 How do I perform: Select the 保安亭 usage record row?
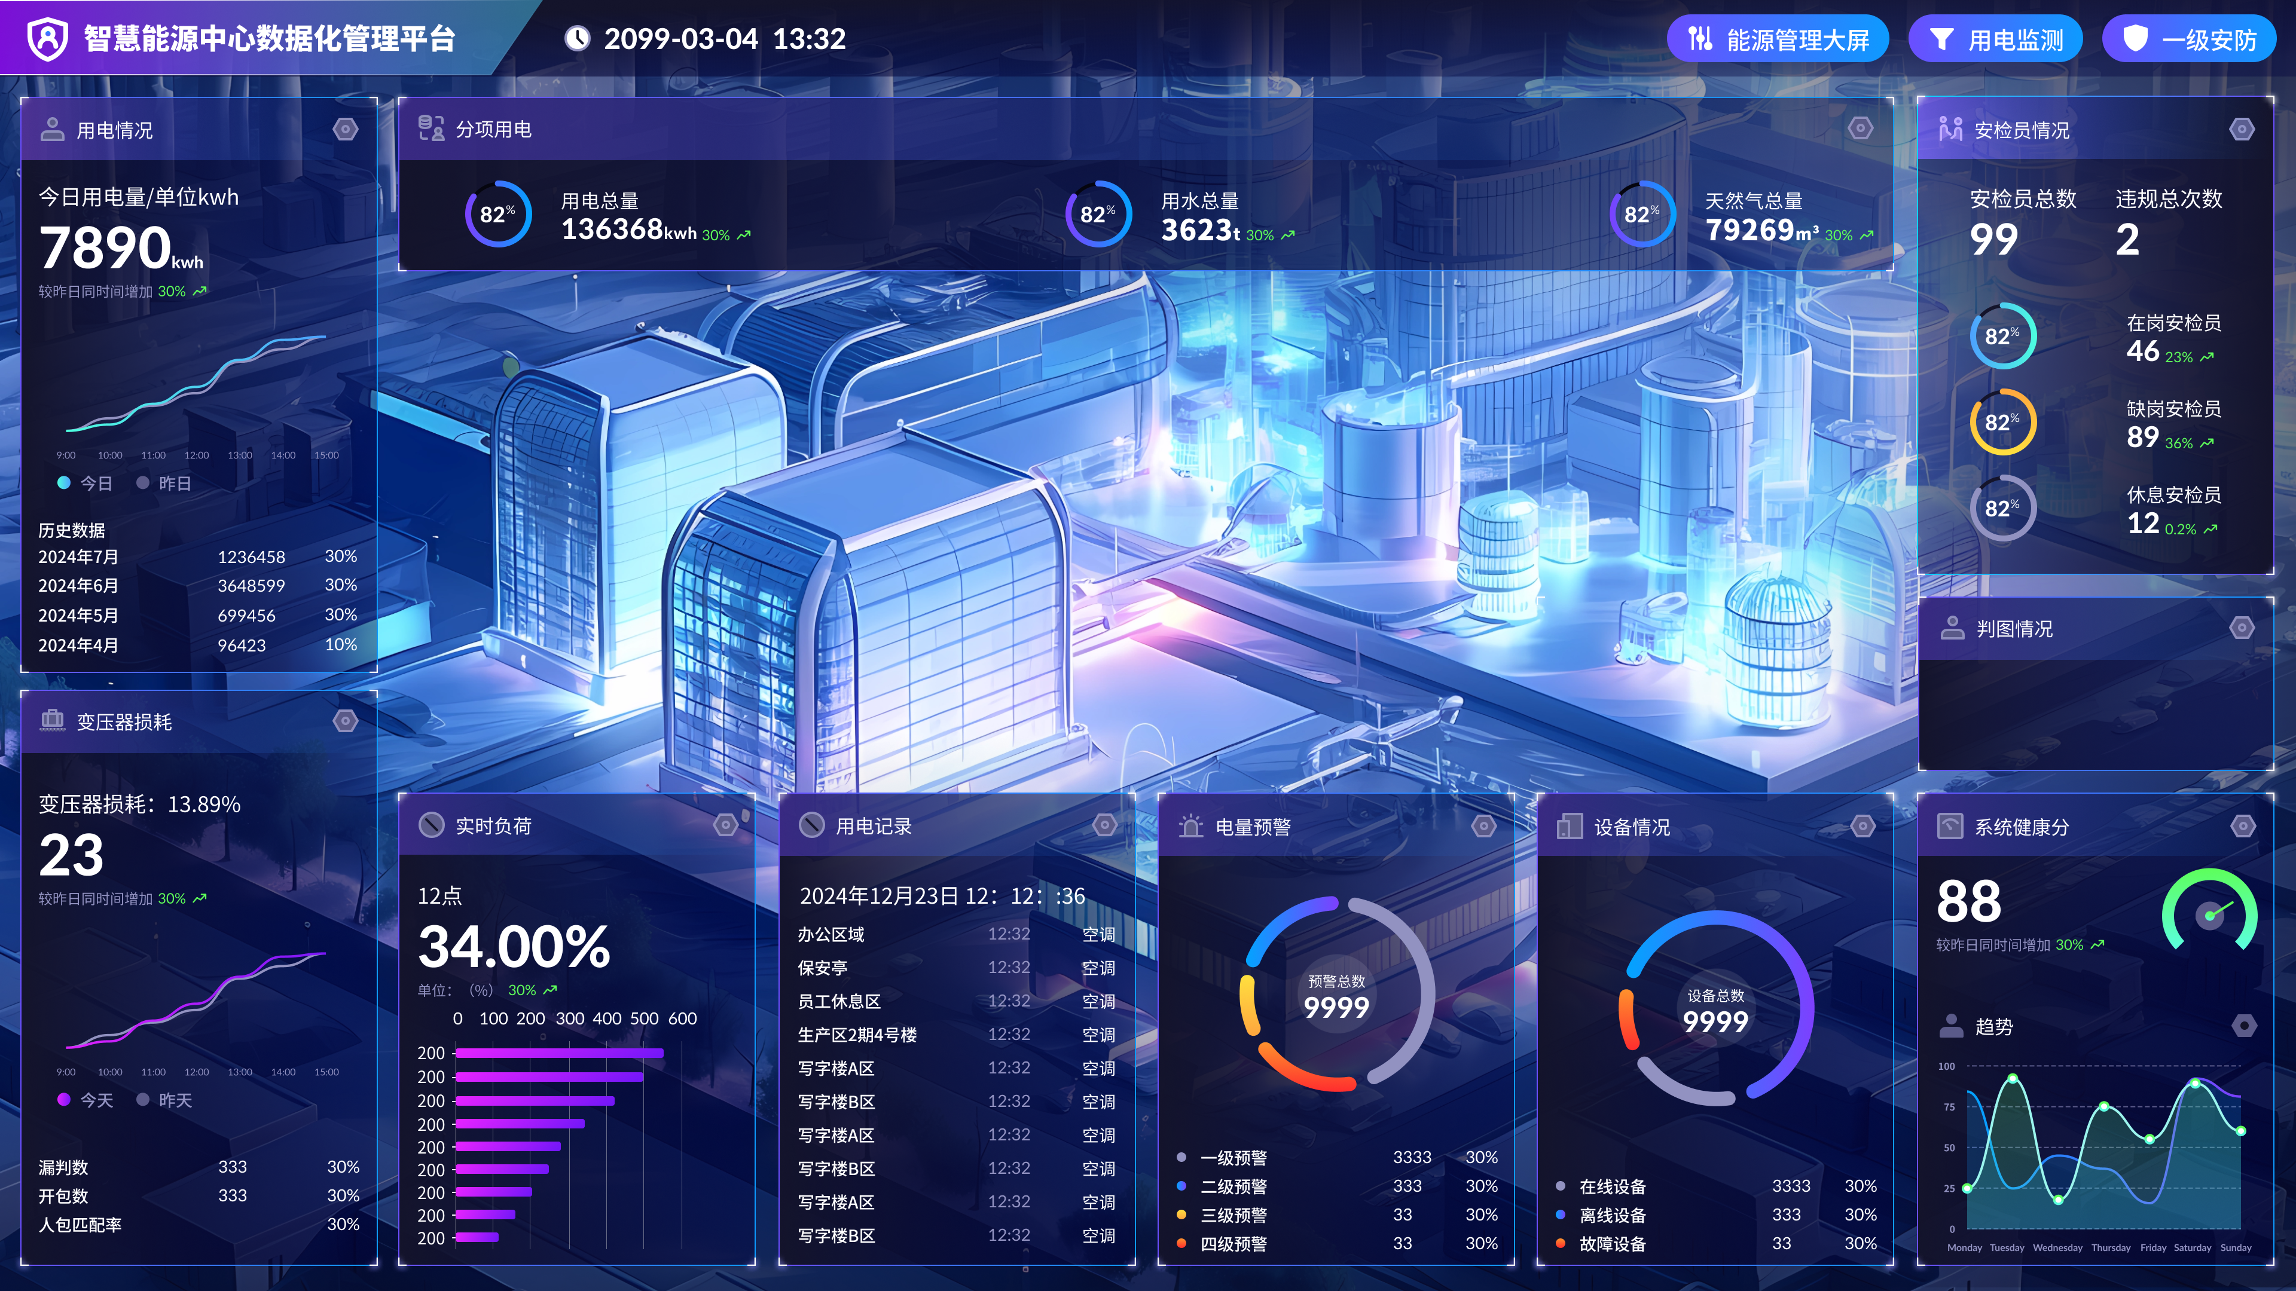[957, 968]
